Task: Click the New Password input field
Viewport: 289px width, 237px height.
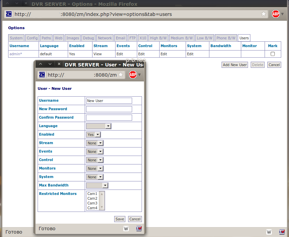Action: [x=109, y=109]
